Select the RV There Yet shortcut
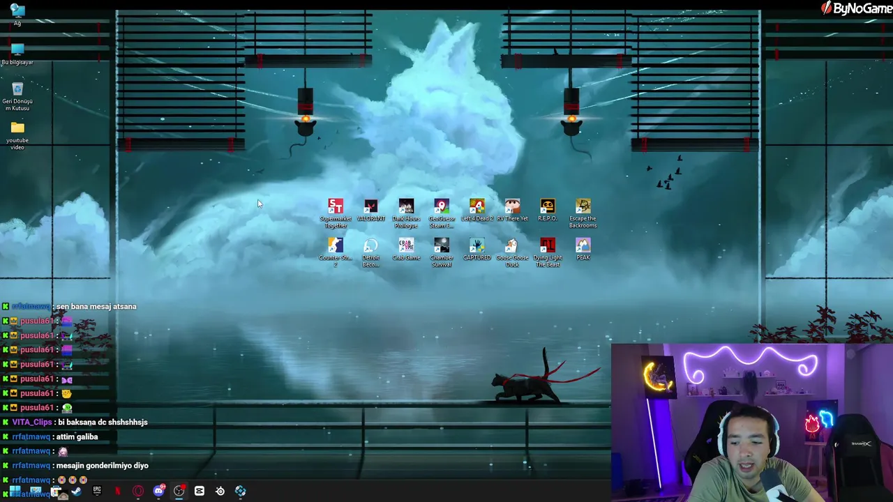This screenshot has height=502, width=893. 512,210
